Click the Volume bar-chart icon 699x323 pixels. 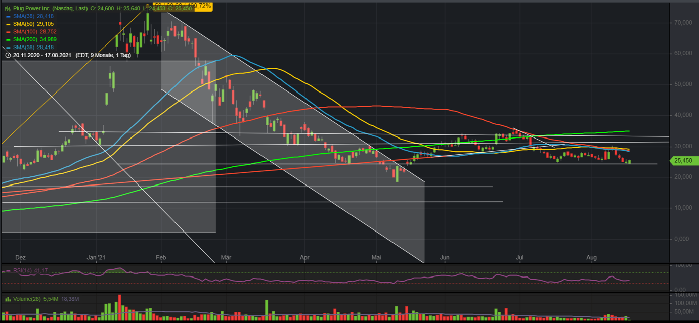point(8,299)
